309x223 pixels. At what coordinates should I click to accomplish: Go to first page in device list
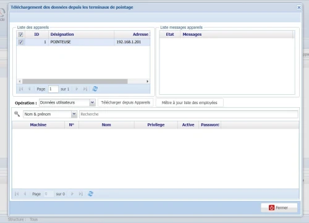point(21,89)
